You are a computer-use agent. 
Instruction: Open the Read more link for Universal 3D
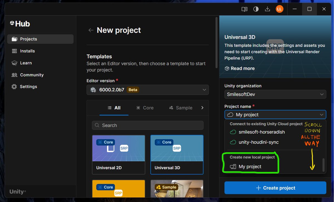pos(240,69)
